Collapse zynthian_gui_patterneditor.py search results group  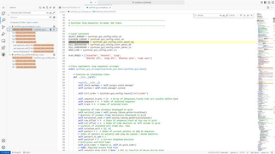[10, 55]
